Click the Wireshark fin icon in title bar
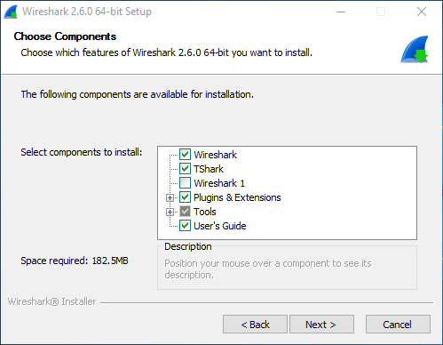Viewport: 443px width, 345px height. pos(11,12)
